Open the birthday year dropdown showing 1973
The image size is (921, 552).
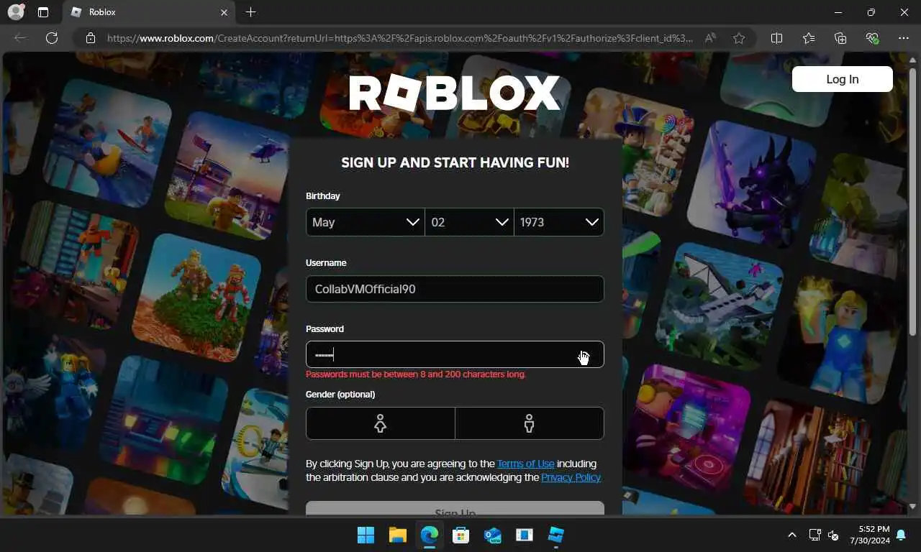click(x=559, y=222)
